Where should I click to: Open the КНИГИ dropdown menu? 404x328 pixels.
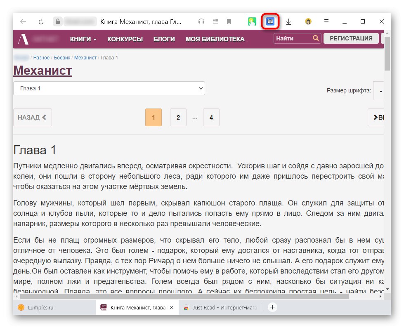[x=83, y=38]
